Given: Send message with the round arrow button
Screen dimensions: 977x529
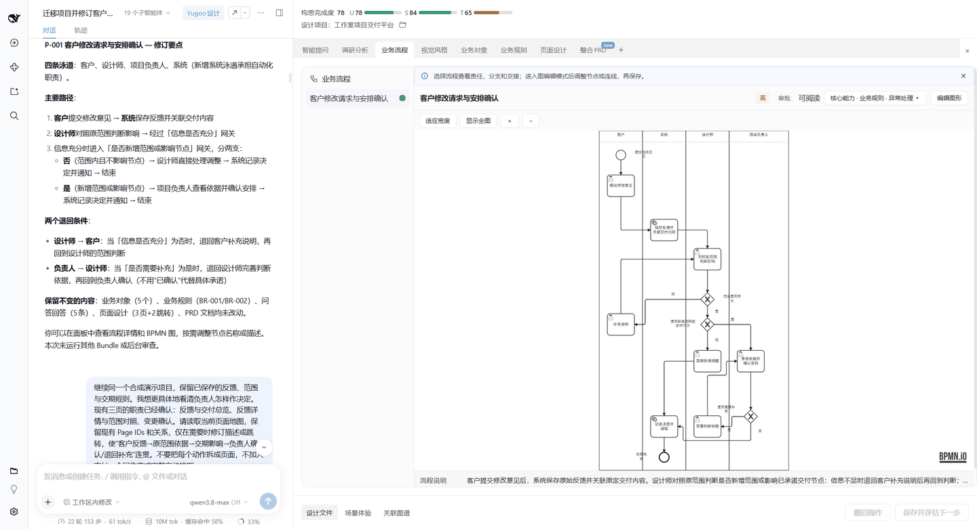Looking at the screenshot, I should click(268, 501).
